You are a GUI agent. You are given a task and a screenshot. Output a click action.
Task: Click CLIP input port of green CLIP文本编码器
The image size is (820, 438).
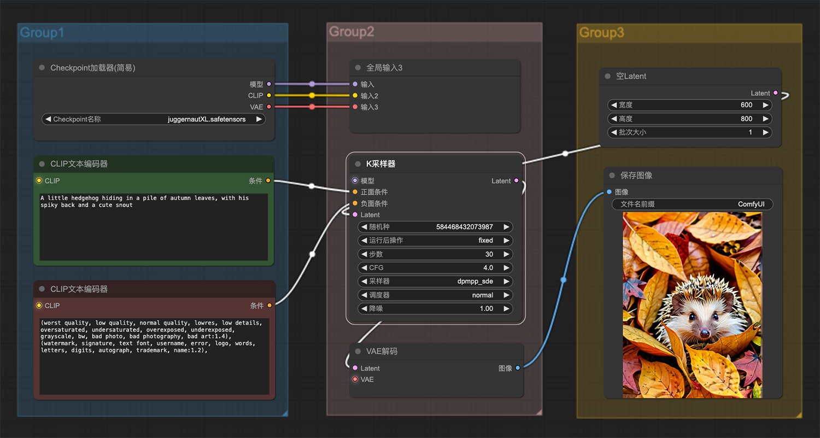39,180
